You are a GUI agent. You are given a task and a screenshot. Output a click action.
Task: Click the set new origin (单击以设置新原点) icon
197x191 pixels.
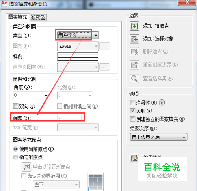26,167
